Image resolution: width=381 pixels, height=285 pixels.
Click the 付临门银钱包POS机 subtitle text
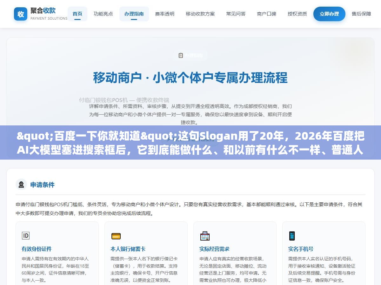[124, 100]
